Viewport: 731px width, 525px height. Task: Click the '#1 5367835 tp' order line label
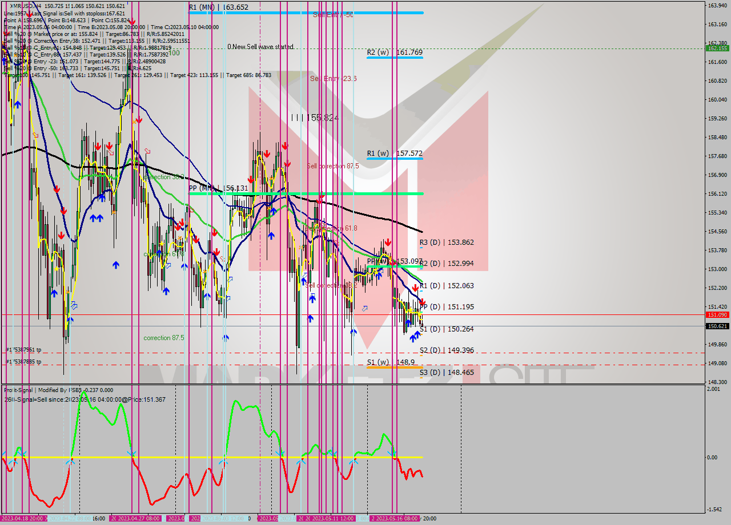[23, 362]
